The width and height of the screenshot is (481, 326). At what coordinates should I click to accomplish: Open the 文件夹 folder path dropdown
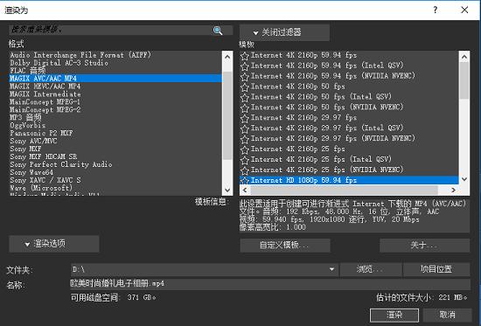pyautogui.click(x=331, y=269)
